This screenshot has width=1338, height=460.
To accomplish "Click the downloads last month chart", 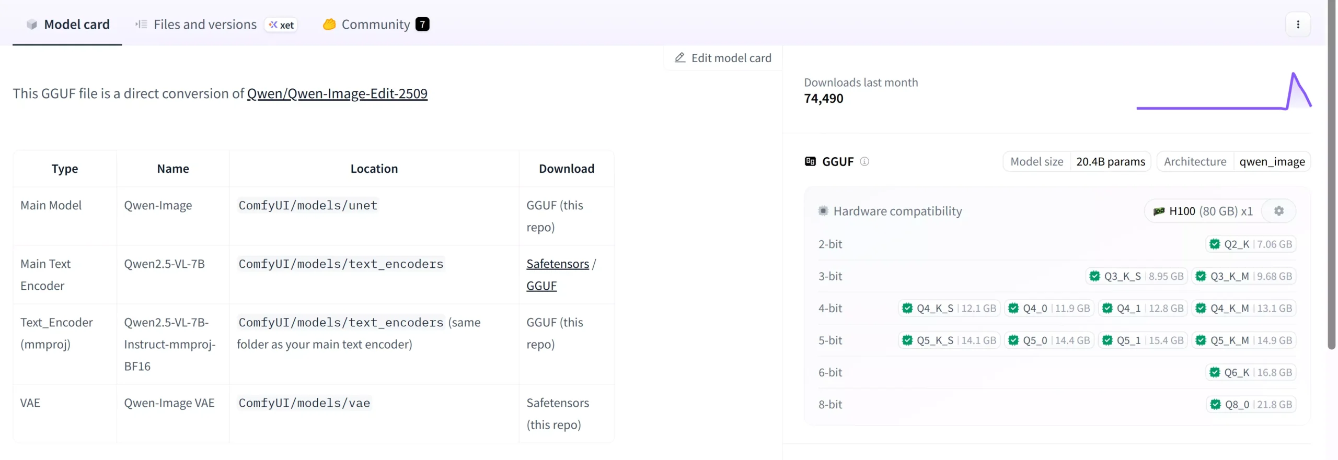I will click(x=1224, y=91).
